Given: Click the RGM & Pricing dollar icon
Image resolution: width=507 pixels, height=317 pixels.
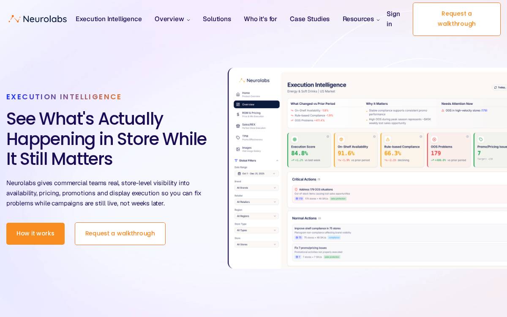Looking at the screenshot, I should tap(238, 114).
